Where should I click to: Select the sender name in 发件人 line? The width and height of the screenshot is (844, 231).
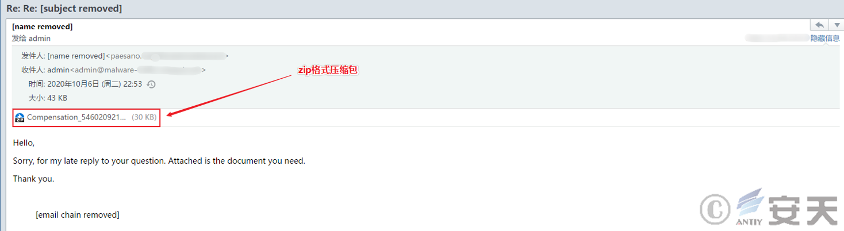[x=76, y=56]
